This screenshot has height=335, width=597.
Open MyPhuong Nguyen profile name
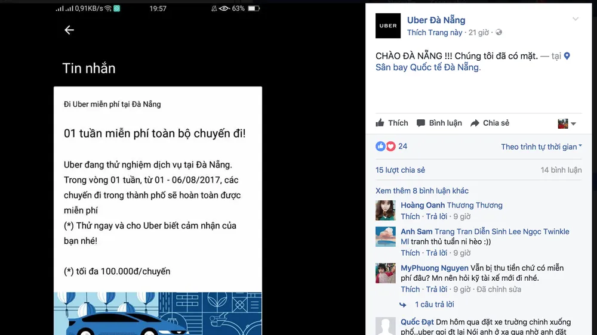[435, 268]
